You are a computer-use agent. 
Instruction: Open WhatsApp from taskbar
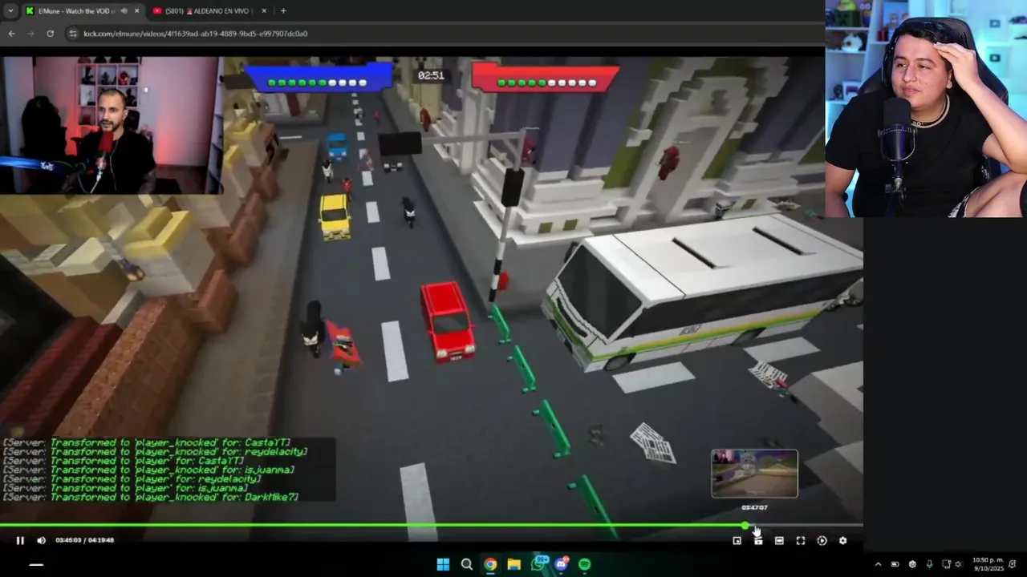pos(538,564)
